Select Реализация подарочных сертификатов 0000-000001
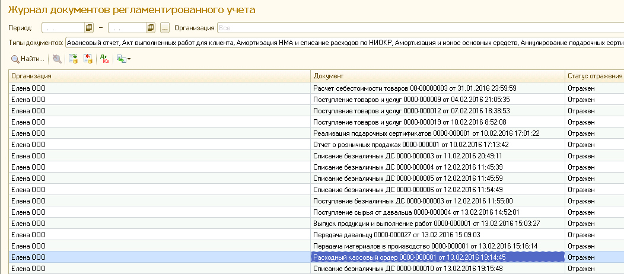 [438, 133]
